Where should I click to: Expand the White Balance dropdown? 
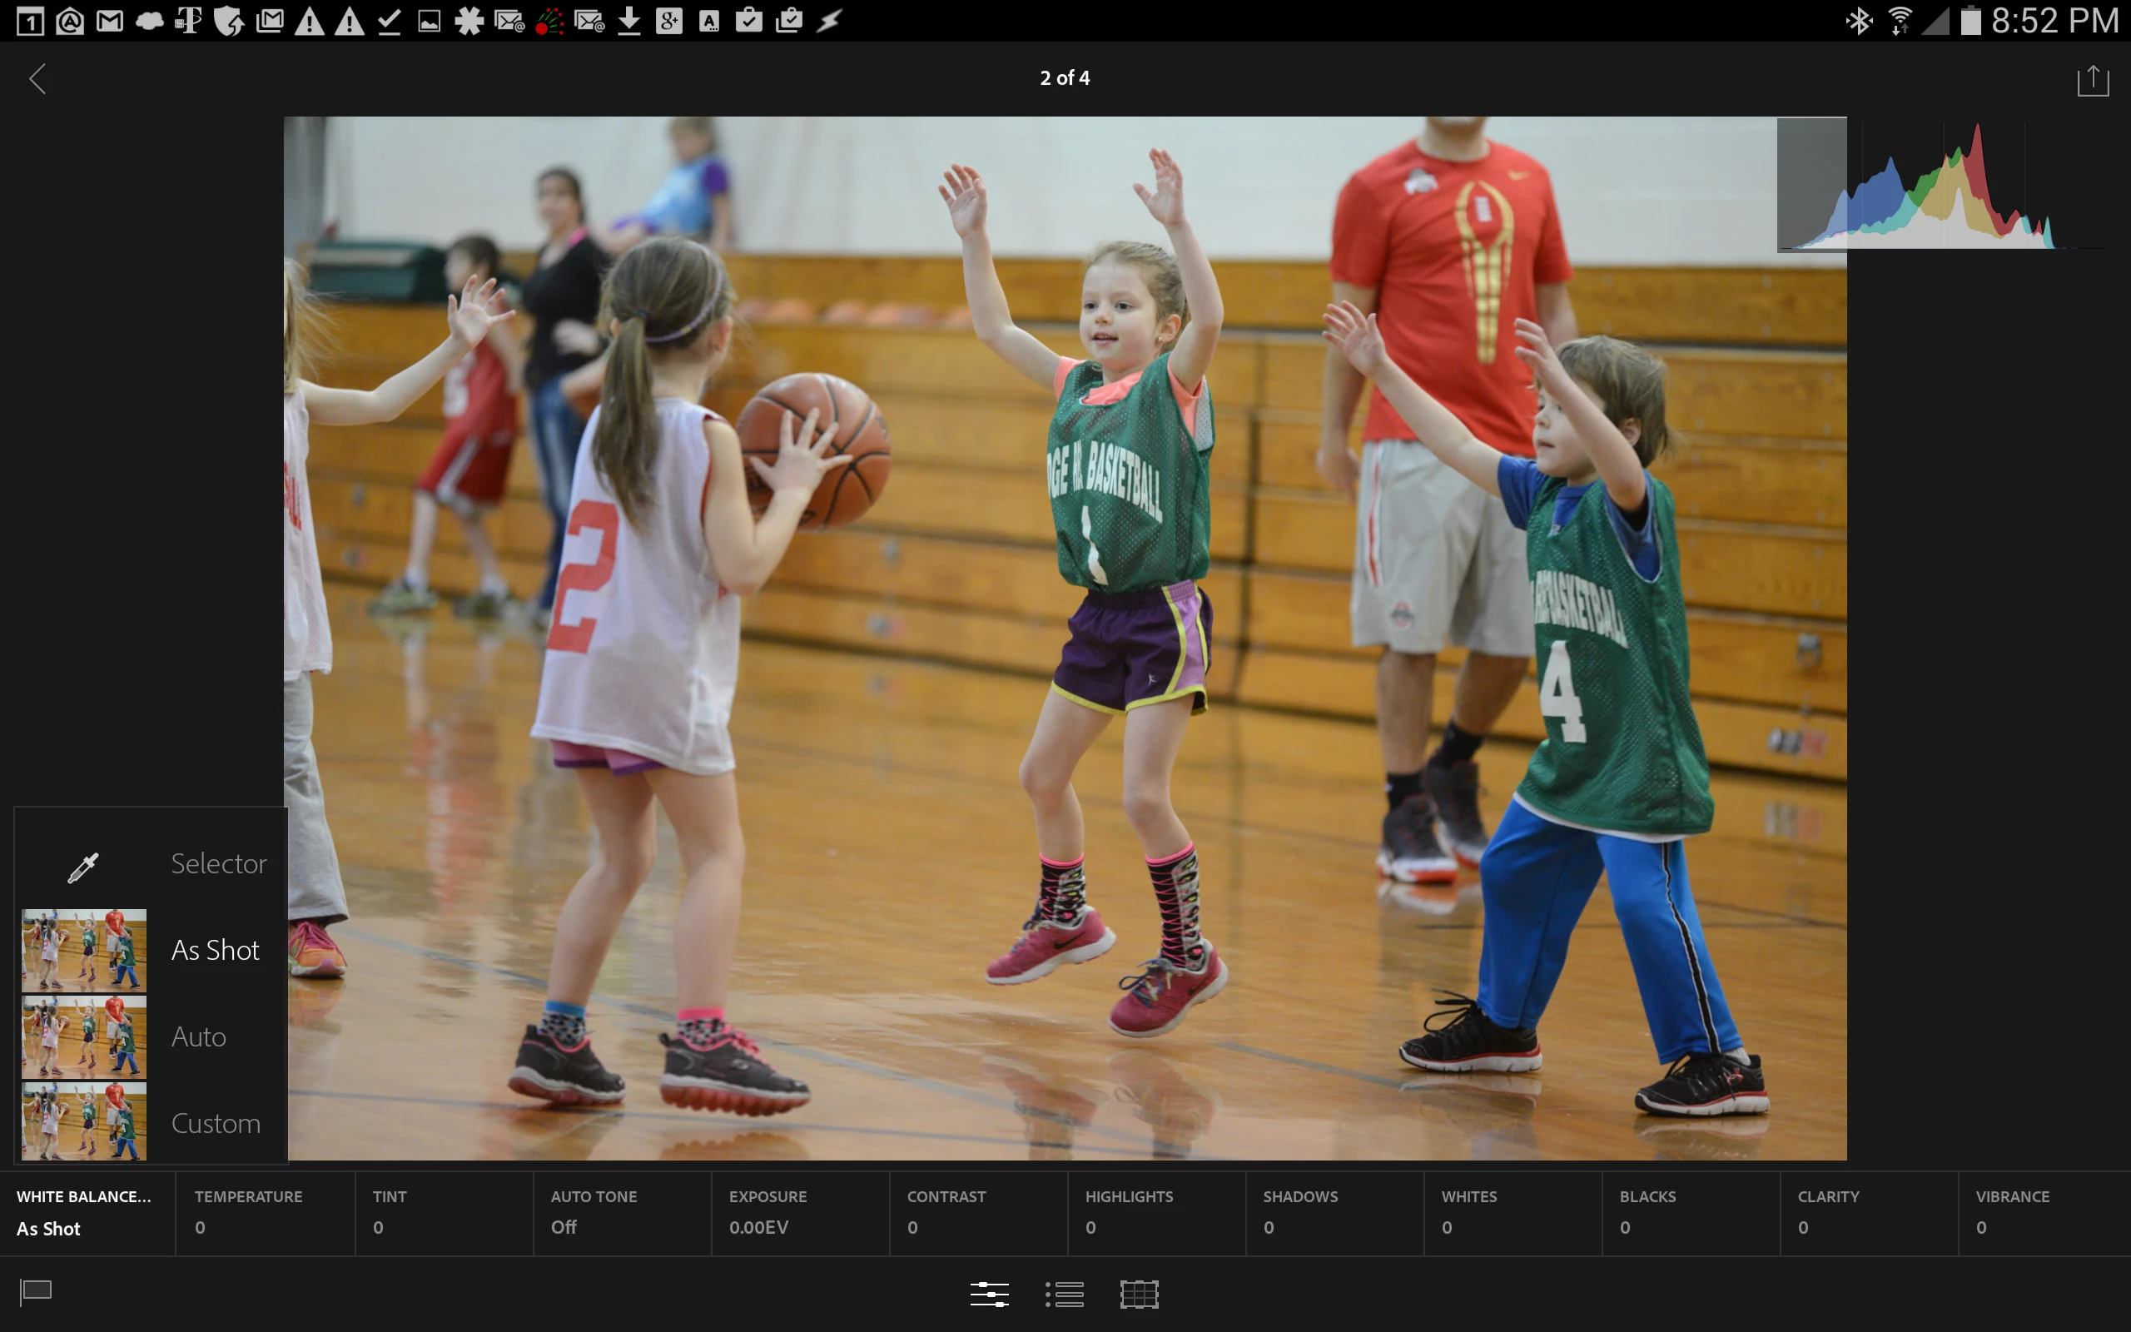coord(87,1212)
